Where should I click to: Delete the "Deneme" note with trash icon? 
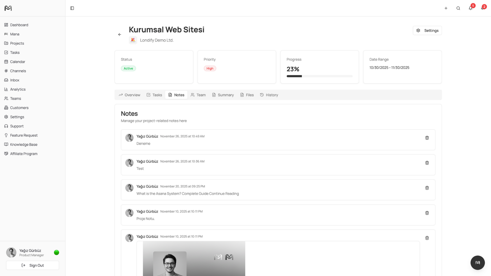(427, 137)
